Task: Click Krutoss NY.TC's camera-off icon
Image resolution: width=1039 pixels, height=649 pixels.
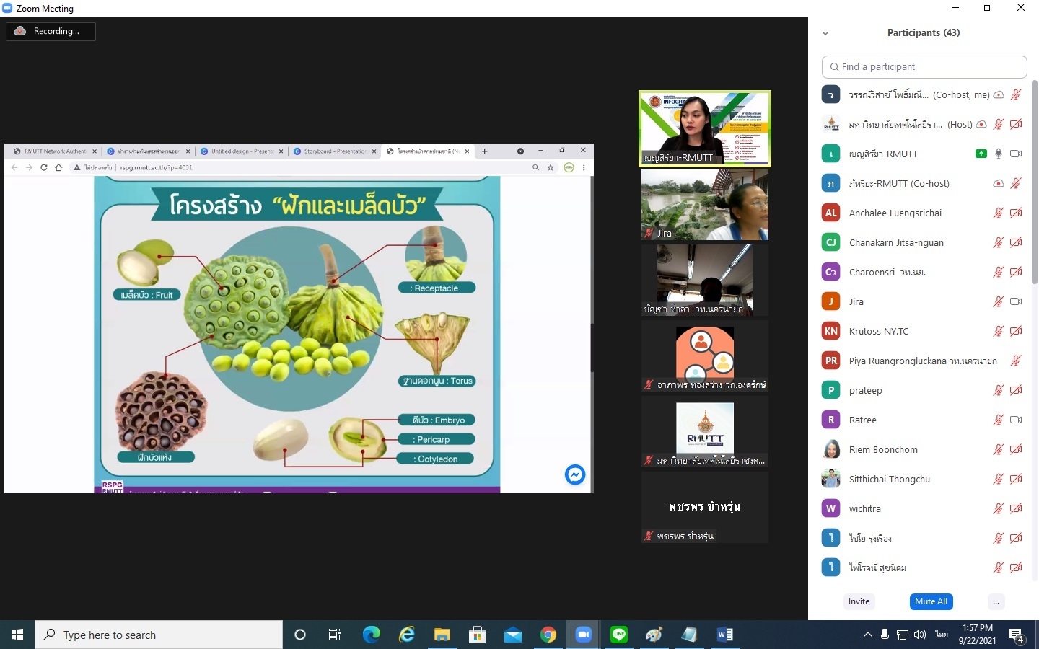Action: (x=1016, y=331)
